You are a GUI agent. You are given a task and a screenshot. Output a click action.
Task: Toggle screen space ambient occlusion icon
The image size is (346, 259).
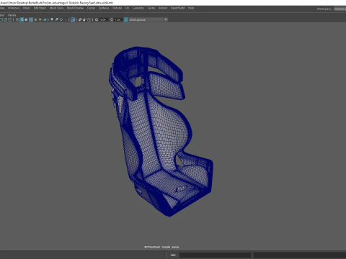(52, 19)
